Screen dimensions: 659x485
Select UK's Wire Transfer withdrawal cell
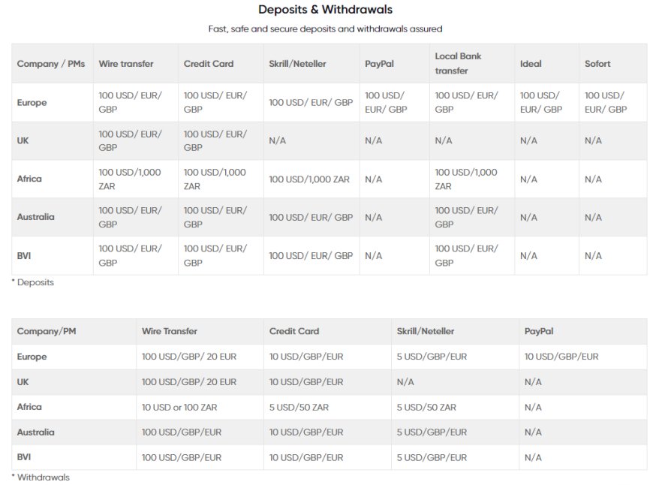pos(189,382)
